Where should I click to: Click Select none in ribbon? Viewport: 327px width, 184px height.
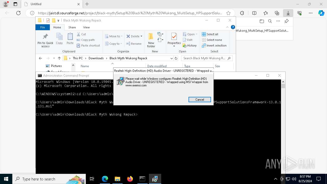(x=212, y=40)
